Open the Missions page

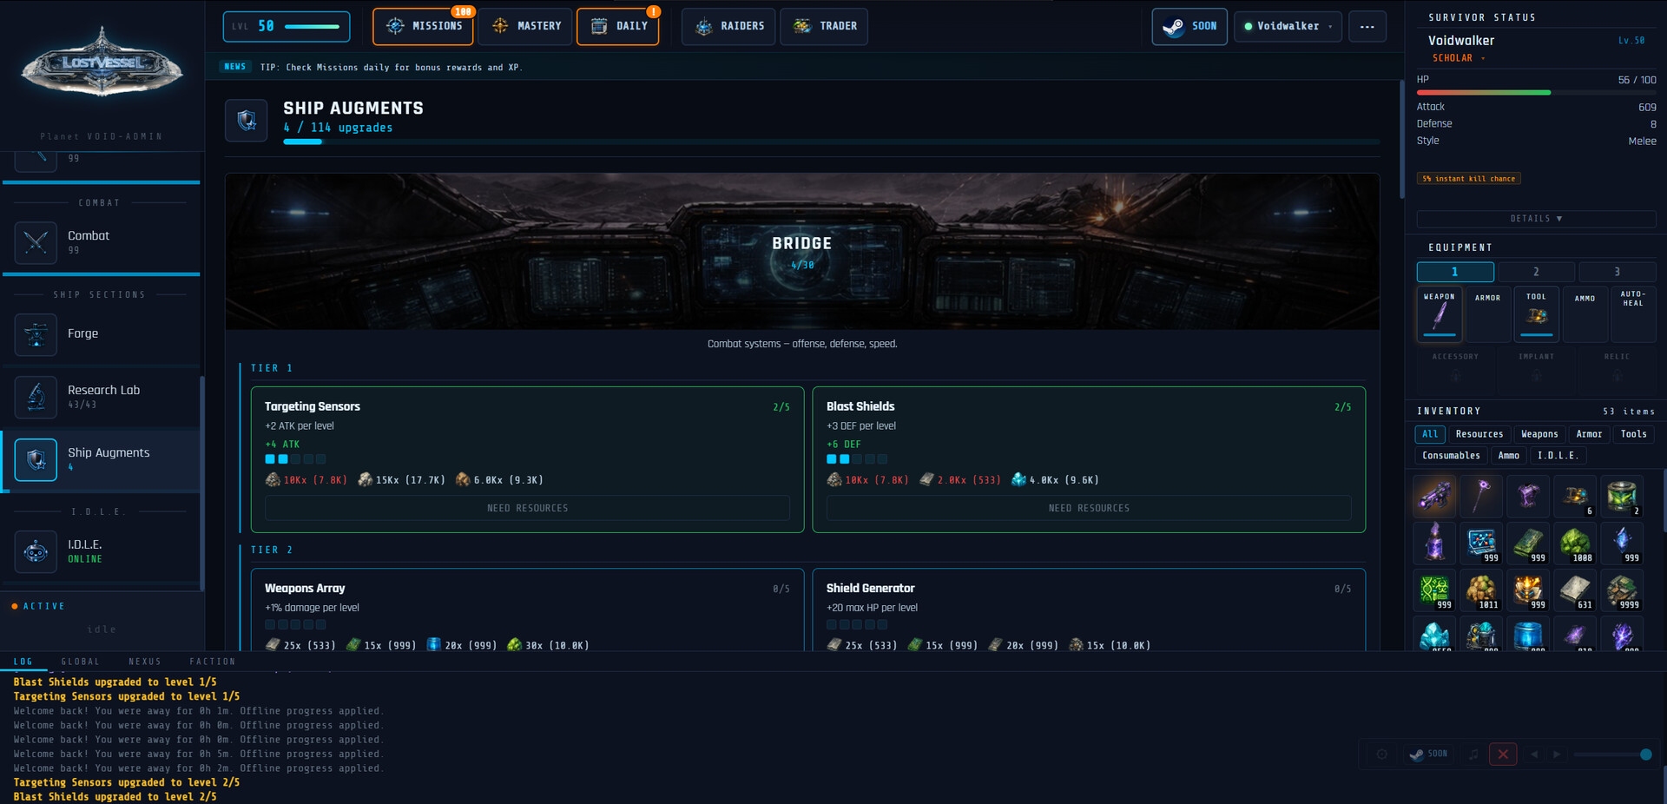click(423, 26)
